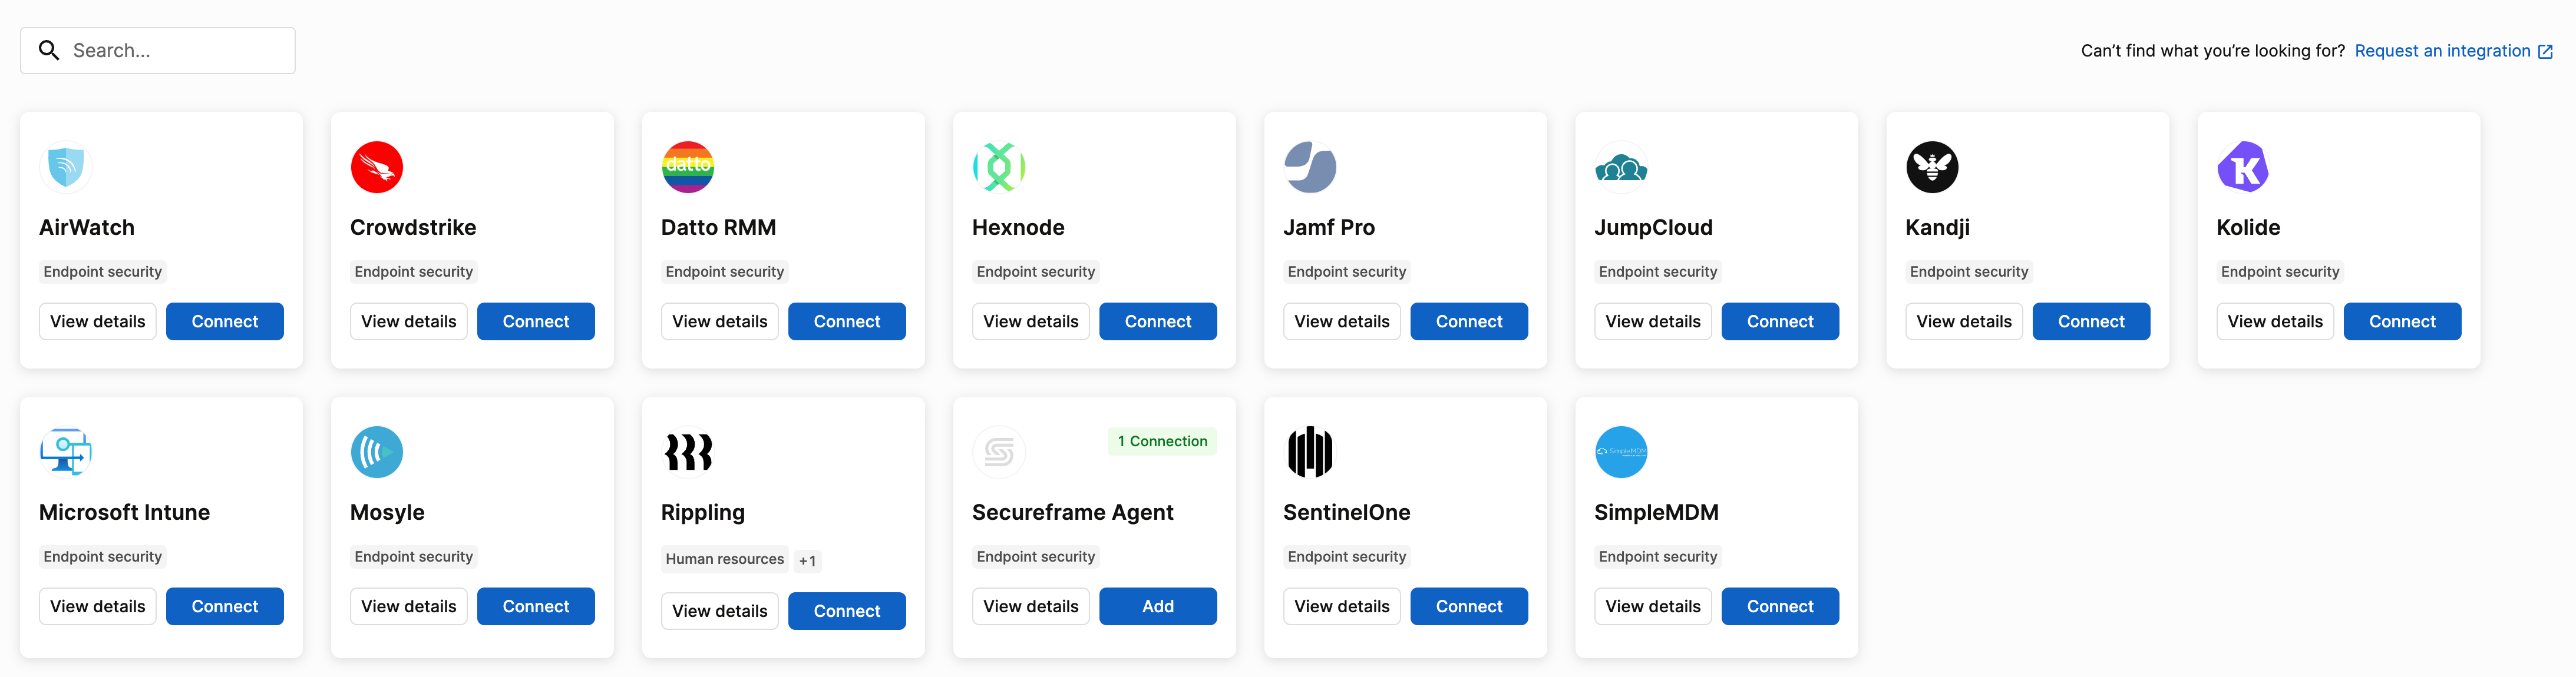Click Endpoint security tag under Kolide

point(2280,271)
